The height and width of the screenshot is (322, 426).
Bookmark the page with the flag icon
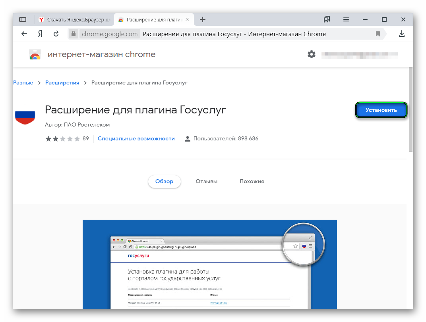(x=378, y=34)
